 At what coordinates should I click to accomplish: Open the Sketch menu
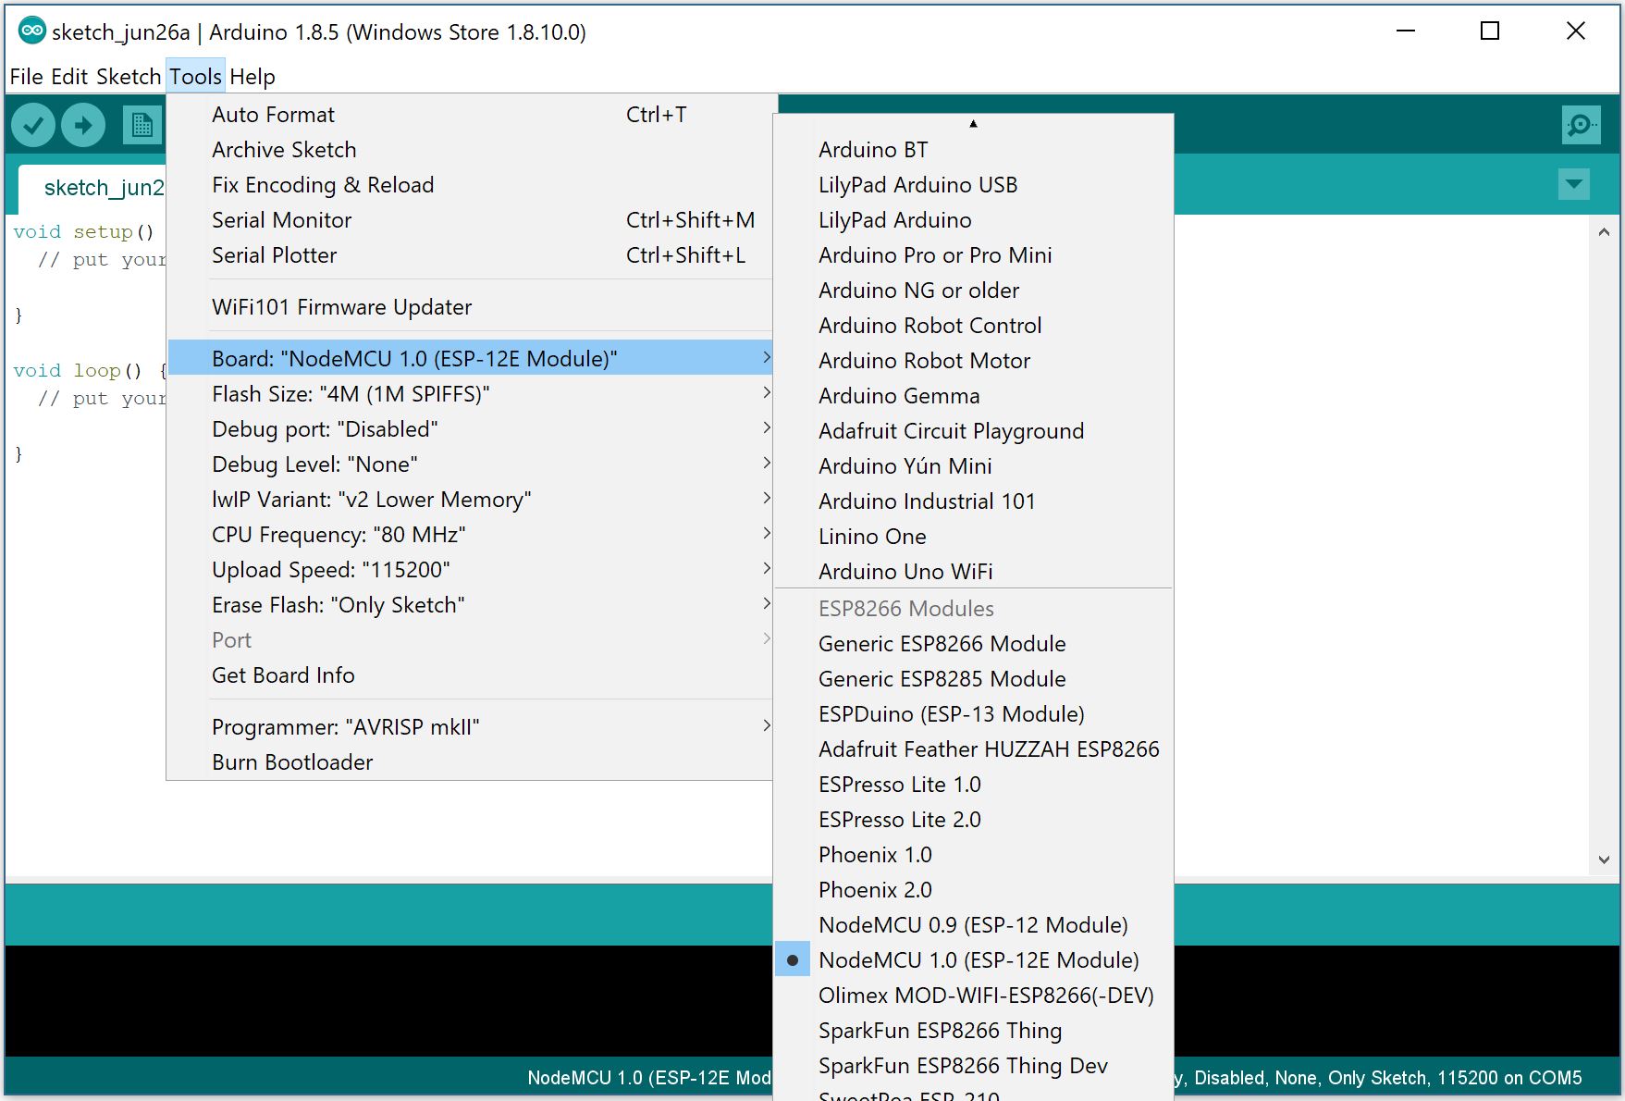click(129, 77)
